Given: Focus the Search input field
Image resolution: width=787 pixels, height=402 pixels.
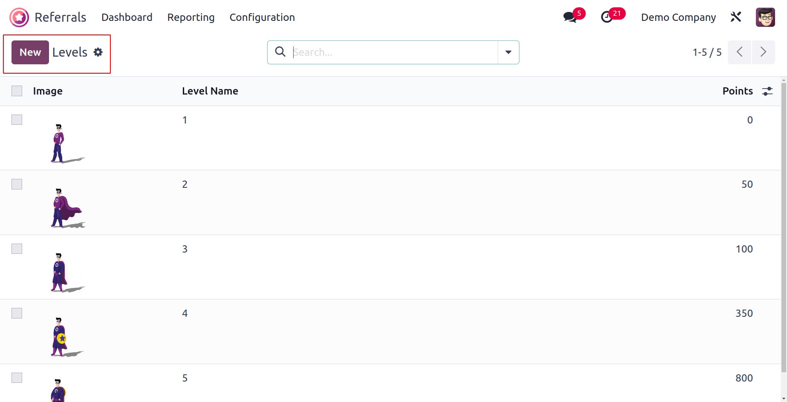Looking at the screenshot, I should pyautogui.click(x=394, y=52).
